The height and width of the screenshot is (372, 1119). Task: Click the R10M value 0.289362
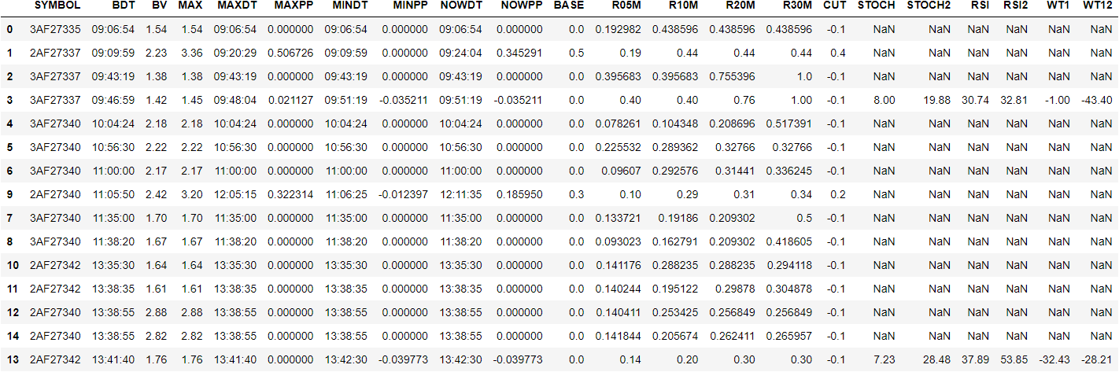click(x=676, y=147)
